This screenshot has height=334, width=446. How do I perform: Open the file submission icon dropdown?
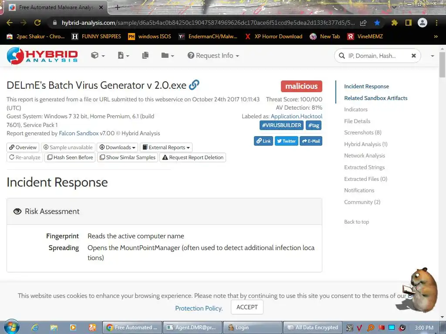[123, 55]
